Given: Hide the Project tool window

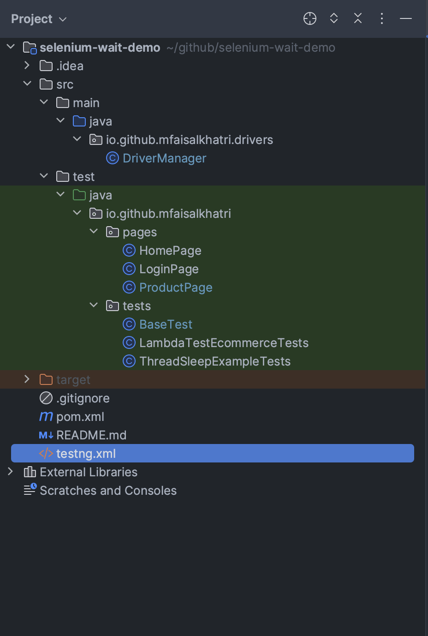Looking at the screenshot, I should (x=405, y=18).
